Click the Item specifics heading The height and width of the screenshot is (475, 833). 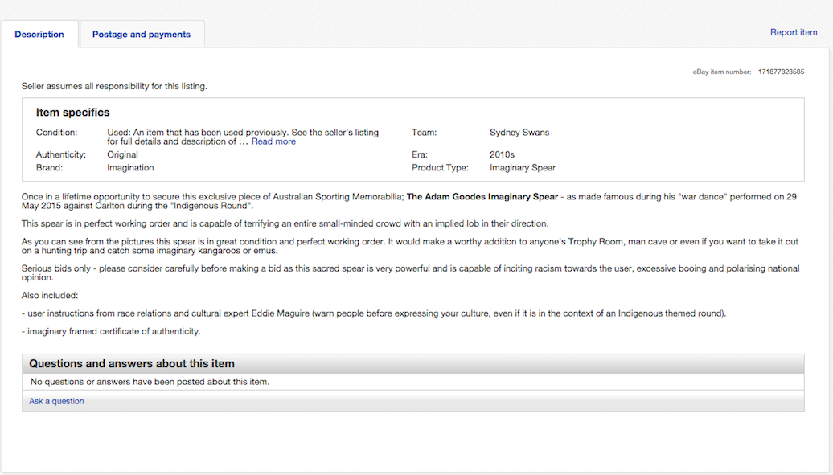coord(72,113)
